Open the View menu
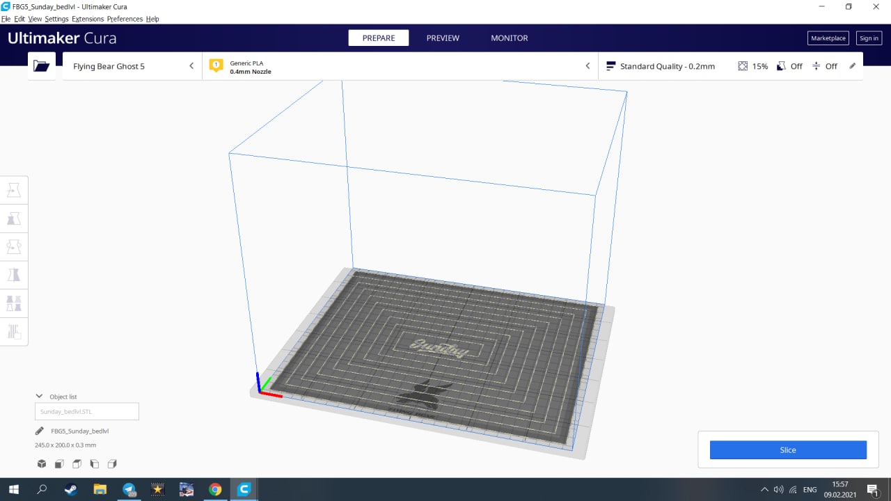The height and width of the screenshot is (501, 891). (35, 19)
